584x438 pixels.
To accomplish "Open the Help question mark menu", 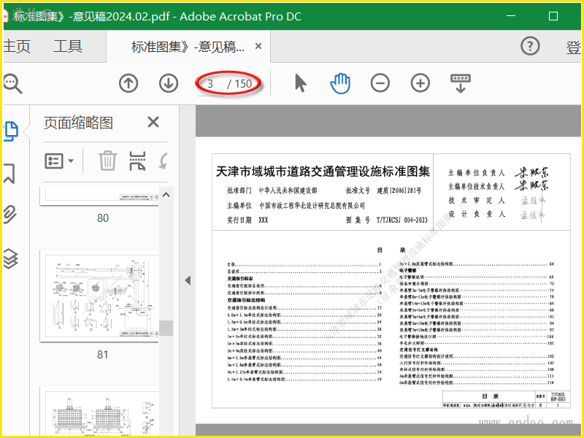I will (x=530, y=46).
